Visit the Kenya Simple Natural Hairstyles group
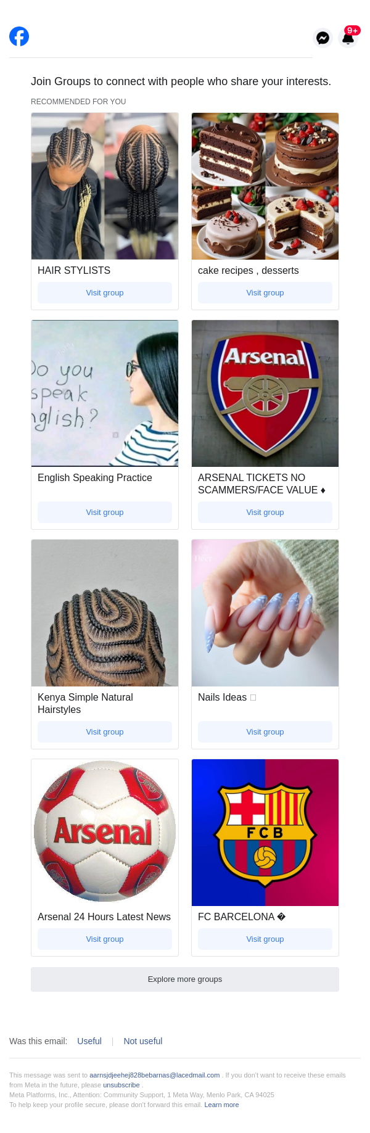 pos(105,732)
